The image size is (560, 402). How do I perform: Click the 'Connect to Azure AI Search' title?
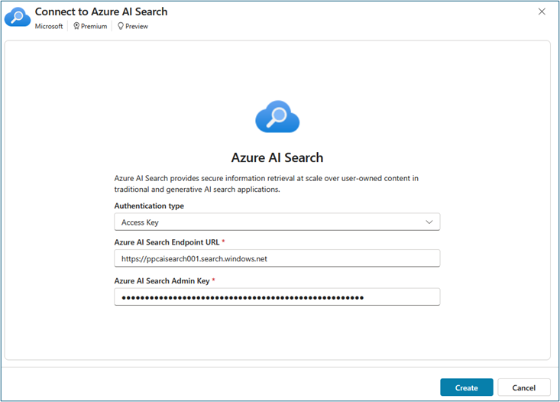(101, 11)
